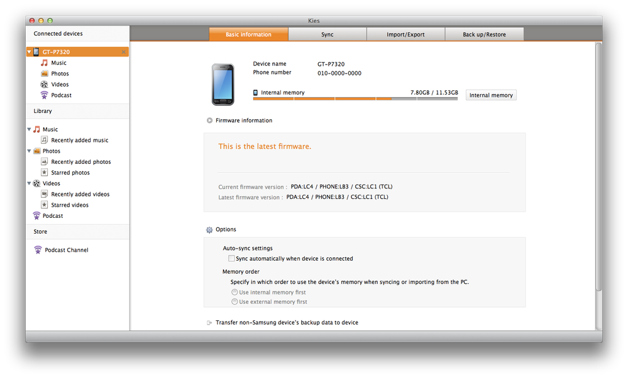Open Podcast Channel store icon
Screen dimensions: 628x378
(38, 250)
